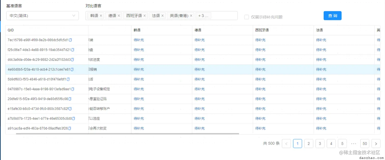Image resolution: width=385 pixels, height=160 pixels.
Task: Go to page 2
Action: coord(309,143)
